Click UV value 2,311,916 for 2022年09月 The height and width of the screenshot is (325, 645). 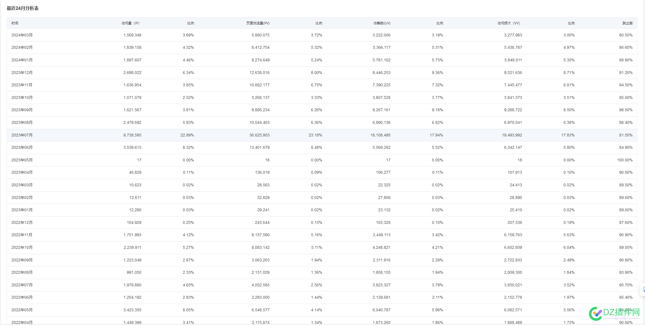(382, 260)
